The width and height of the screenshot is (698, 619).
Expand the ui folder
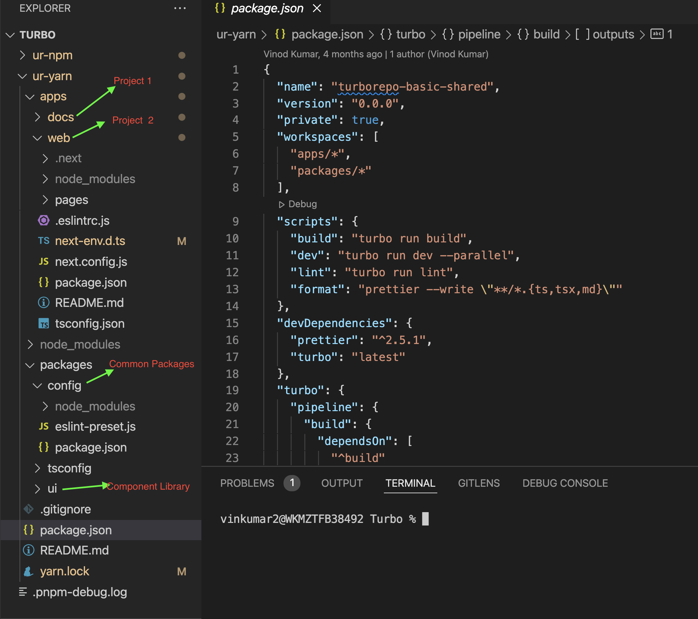37,489
